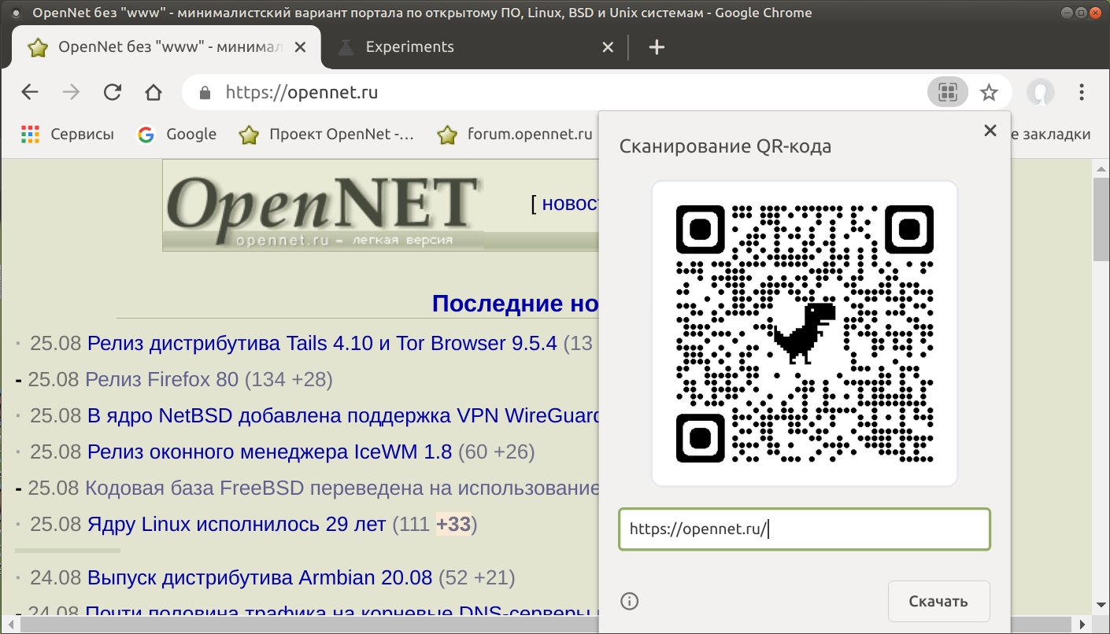Close the QR code scanning dialog
The image size is (1110, 634).
point(990,131)
